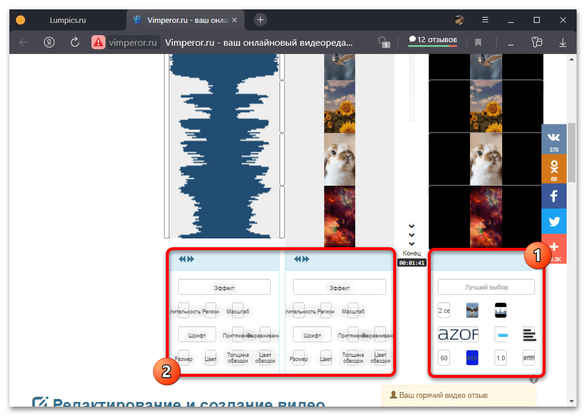The height and width of the screenshot is (416, 586).
Task: Open a new browser tab
Action: click(261, 19)
